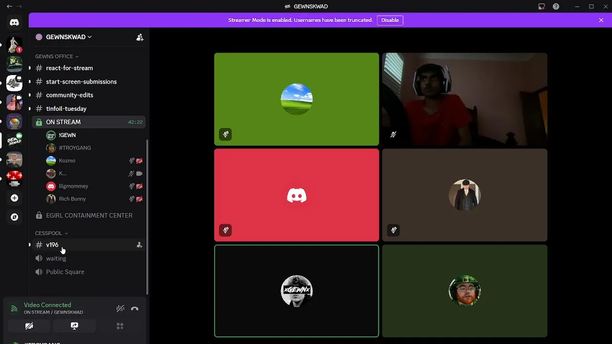This screenshot has width=612, height=344.
Task: Focus the leprechaun hat avatar tile
Action: coord(464,291)
